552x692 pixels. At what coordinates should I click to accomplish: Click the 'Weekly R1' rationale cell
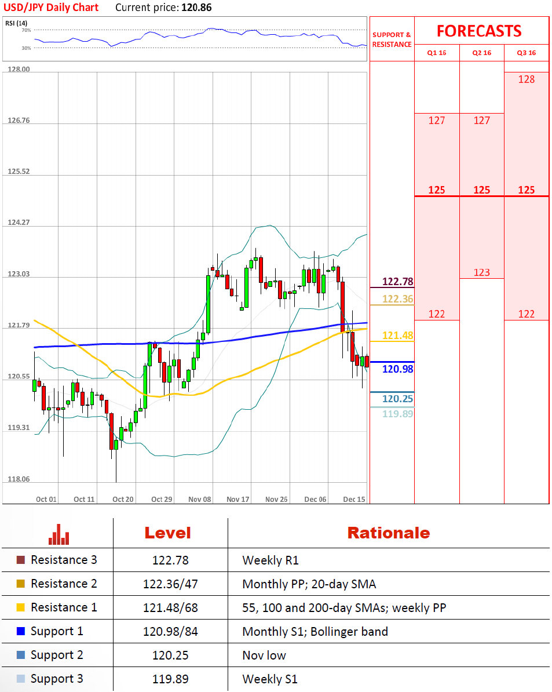[270, 560]
